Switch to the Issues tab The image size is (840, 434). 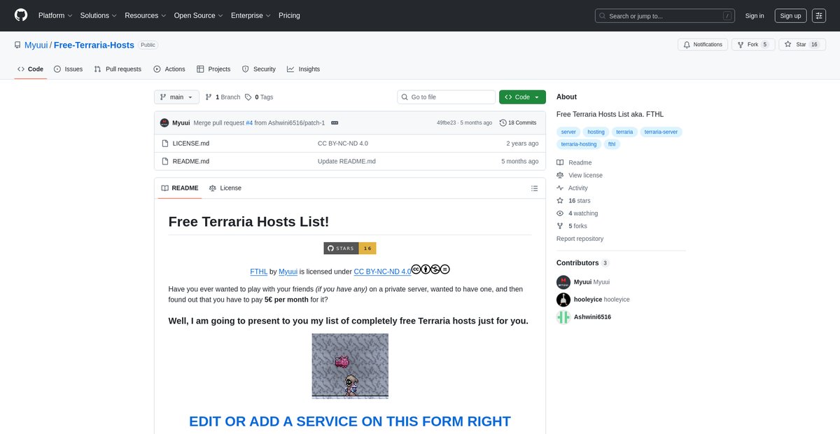coord(68,69)
